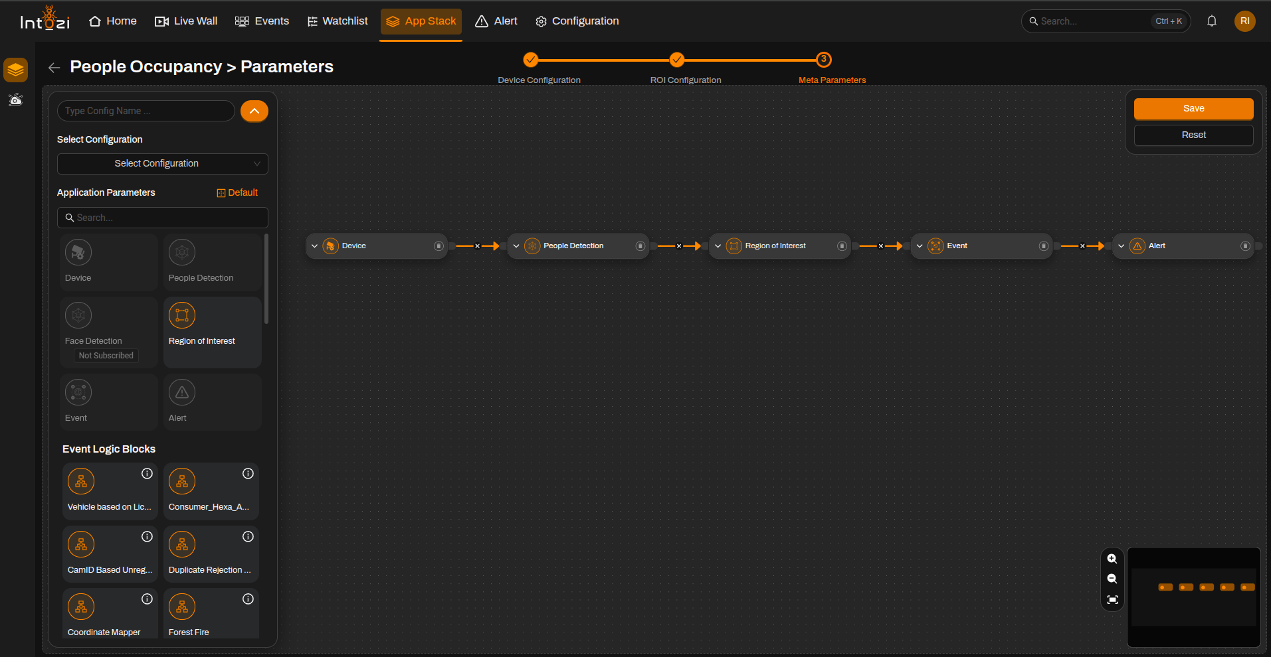Click the zoom out magnifier icon
This screenshot has width=1271, height=657.
tap(1112, 579)
